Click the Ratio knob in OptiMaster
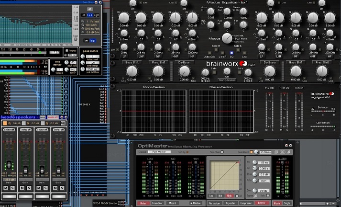Image resolution: width=341 pixels, height=207 pixels. click(x=254, y=181)
